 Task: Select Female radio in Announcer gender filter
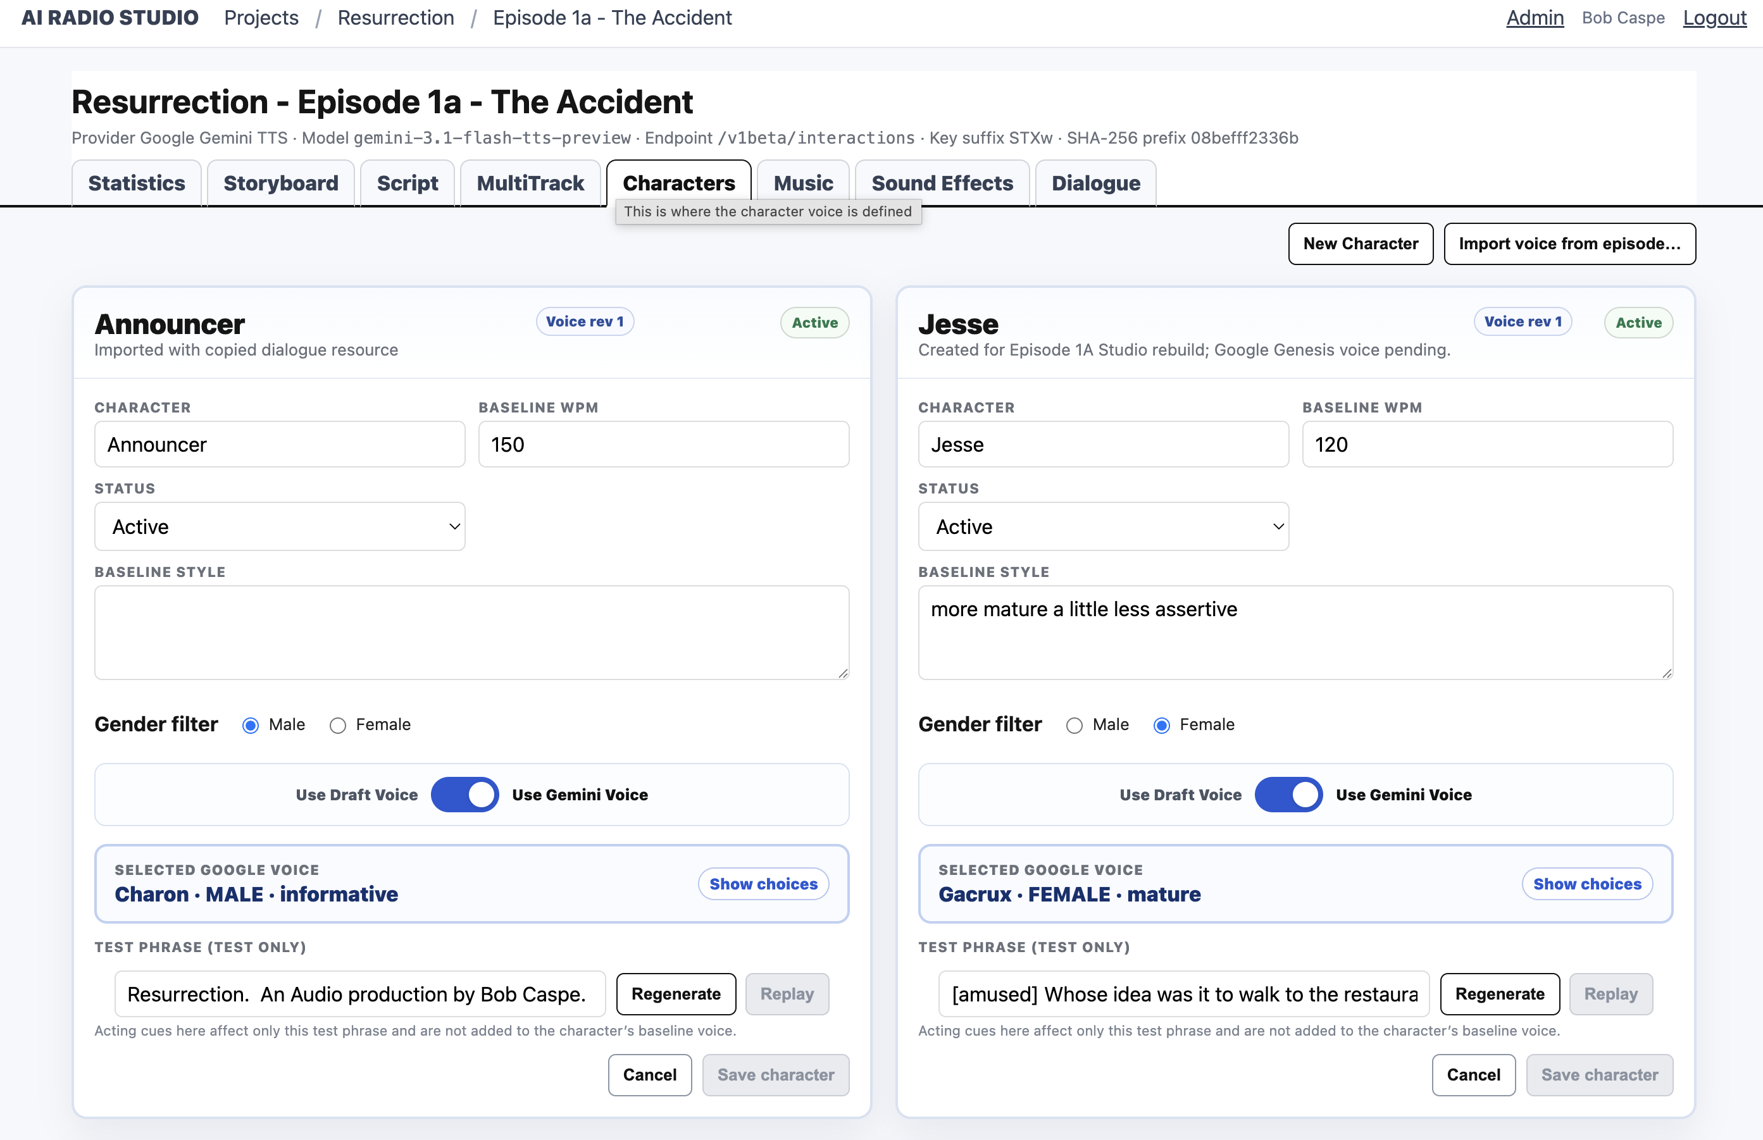338,726
